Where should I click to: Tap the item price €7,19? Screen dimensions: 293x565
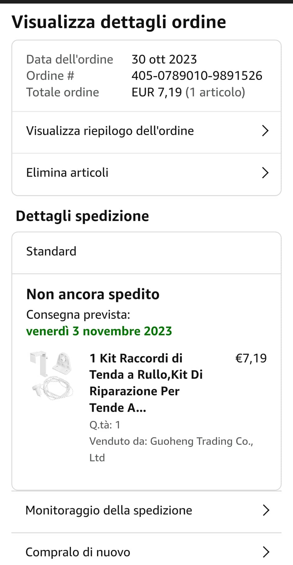click(x=251, y=358)
